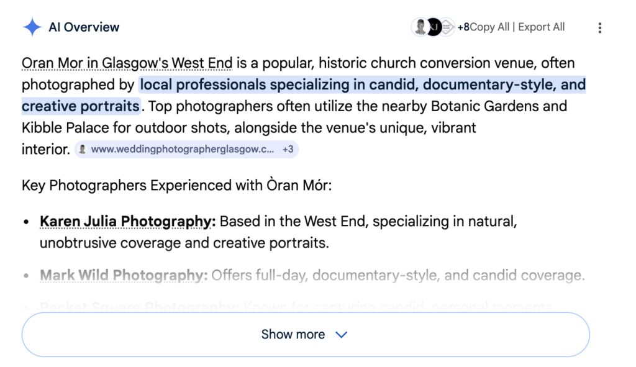Click the AI Overview sparkle icon
The image size is (636, 367).
click(x=32, y=27)
